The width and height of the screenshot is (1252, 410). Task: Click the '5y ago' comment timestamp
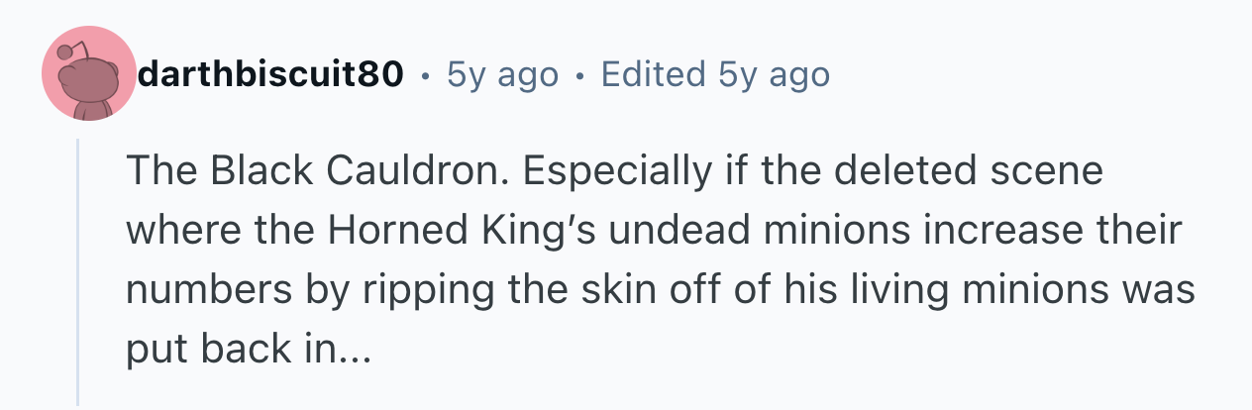point(502,74)
